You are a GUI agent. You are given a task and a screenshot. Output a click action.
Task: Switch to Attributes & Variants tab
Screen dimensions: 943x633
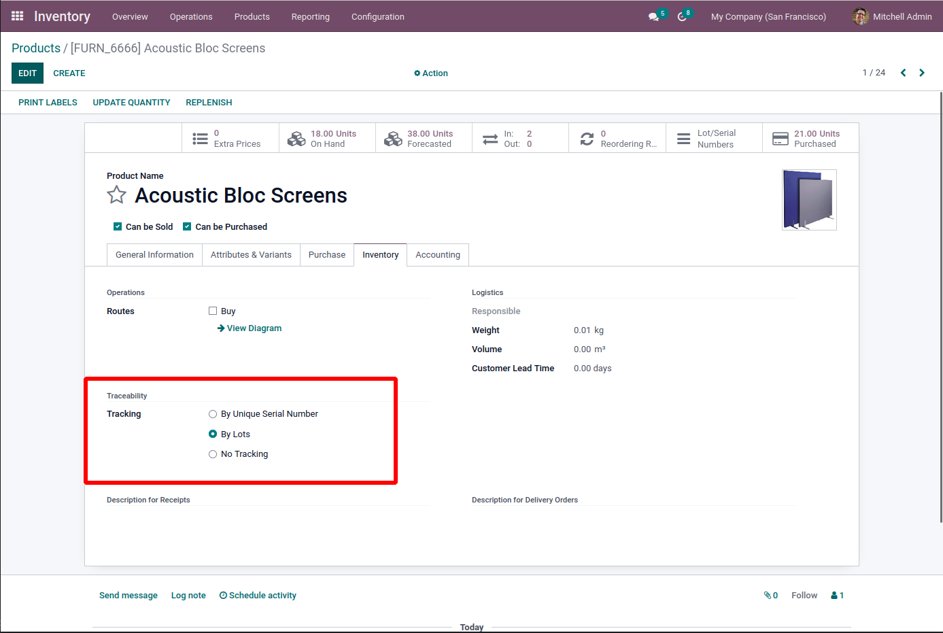(251, 255)
